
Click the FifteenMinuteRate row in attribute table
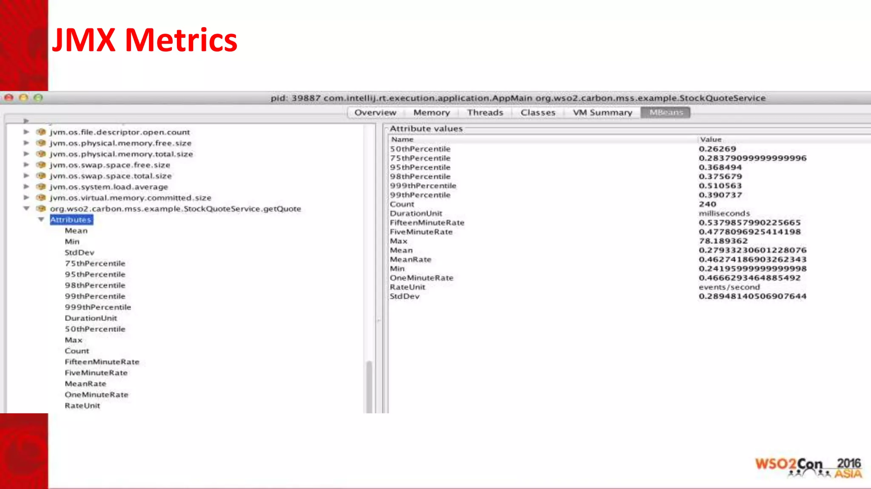pyautogui.click(x=629, y=223)
